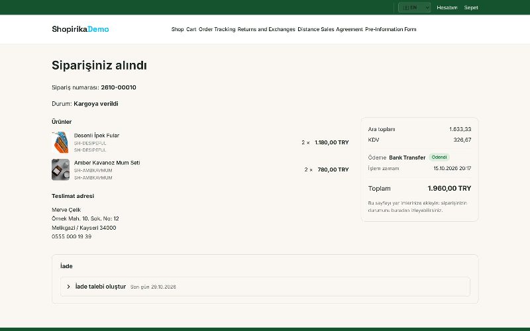Image resolution: width=530 pixels, height=331 pixels.
Task: Click the language selector arrow
Action: (x=427, y=7)
